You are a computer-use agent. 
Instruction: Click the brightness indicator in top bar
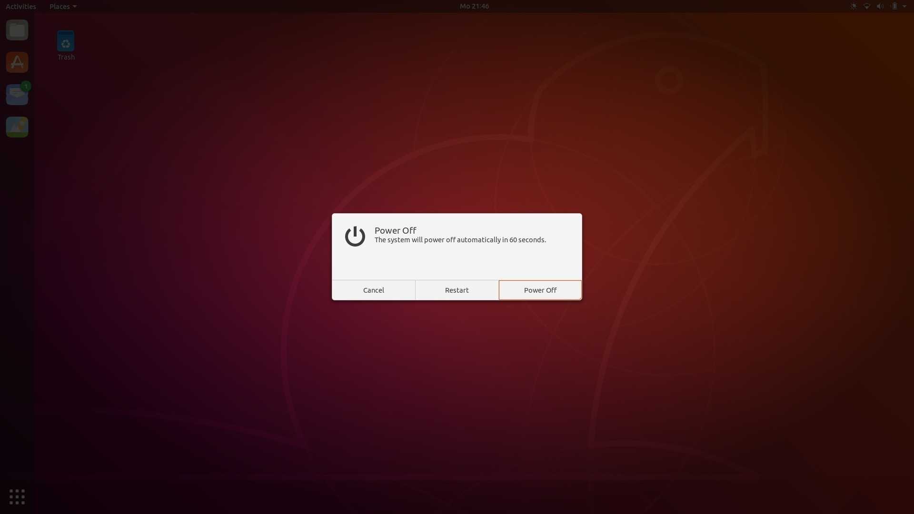[853, 6]
